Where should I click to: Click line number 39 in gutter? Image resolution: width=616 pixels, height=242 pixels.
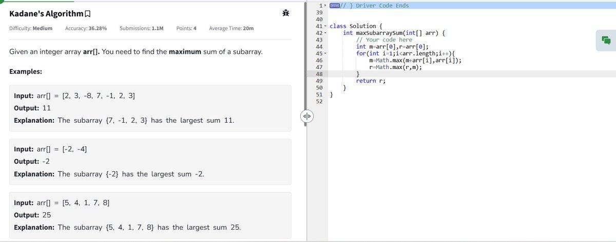[x=318, y=12]
